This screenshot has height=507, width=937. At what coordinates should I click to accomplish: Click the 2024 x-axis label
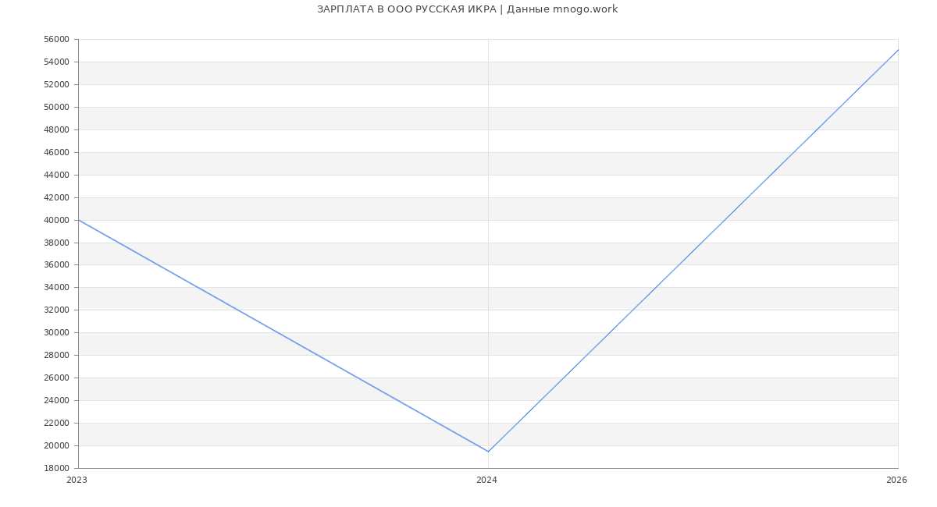click(x=486, y=480)
